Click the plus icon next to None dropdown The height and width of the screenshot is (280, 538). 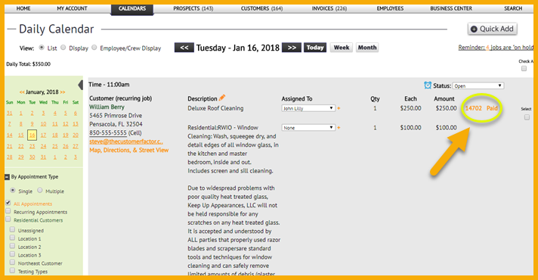click(339, 127)
